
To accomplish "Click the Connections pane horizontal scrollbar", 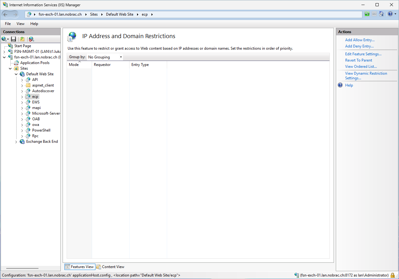I will [x=22, y=268].
